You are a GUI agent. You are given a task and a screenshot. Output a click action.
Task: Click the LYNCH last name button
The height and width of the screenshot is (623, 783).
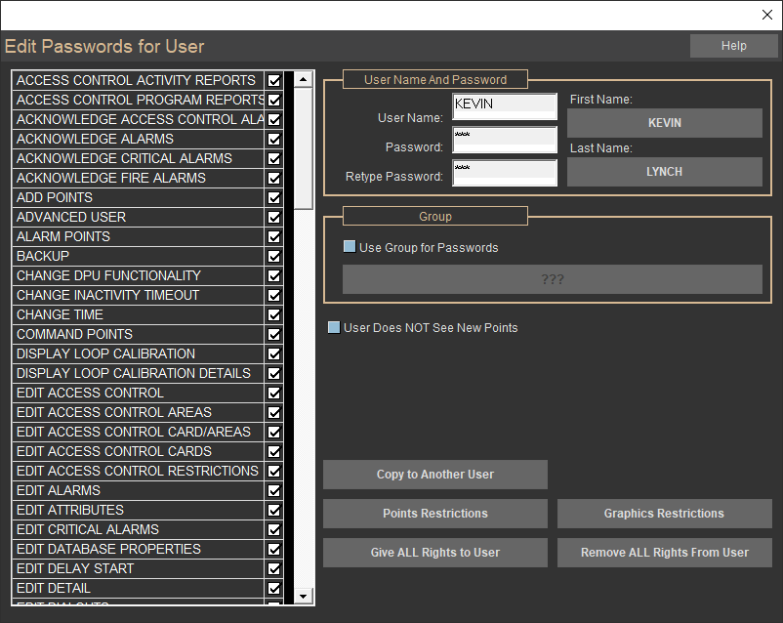[664, 172]
